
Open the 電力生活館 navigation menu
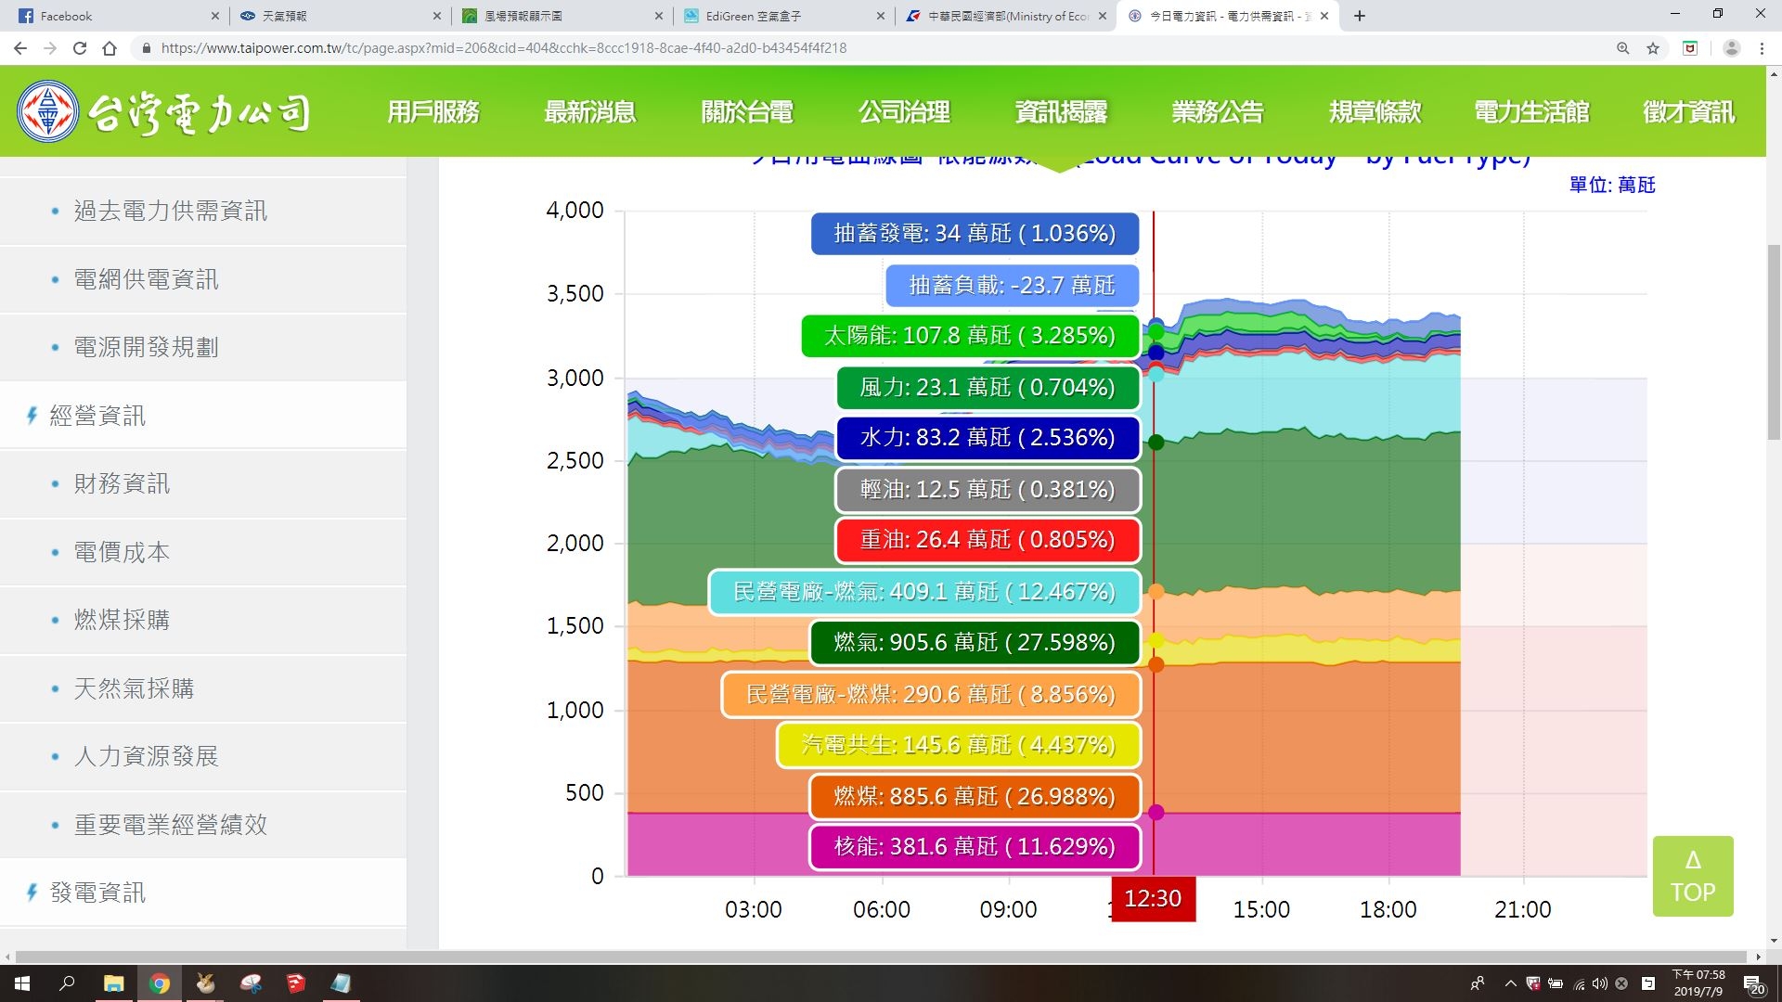tap(1531, 112)
